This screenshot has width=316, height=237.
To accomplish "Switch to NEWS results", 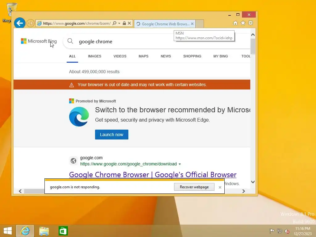I will pyautogui.click(x=166, y=56).
